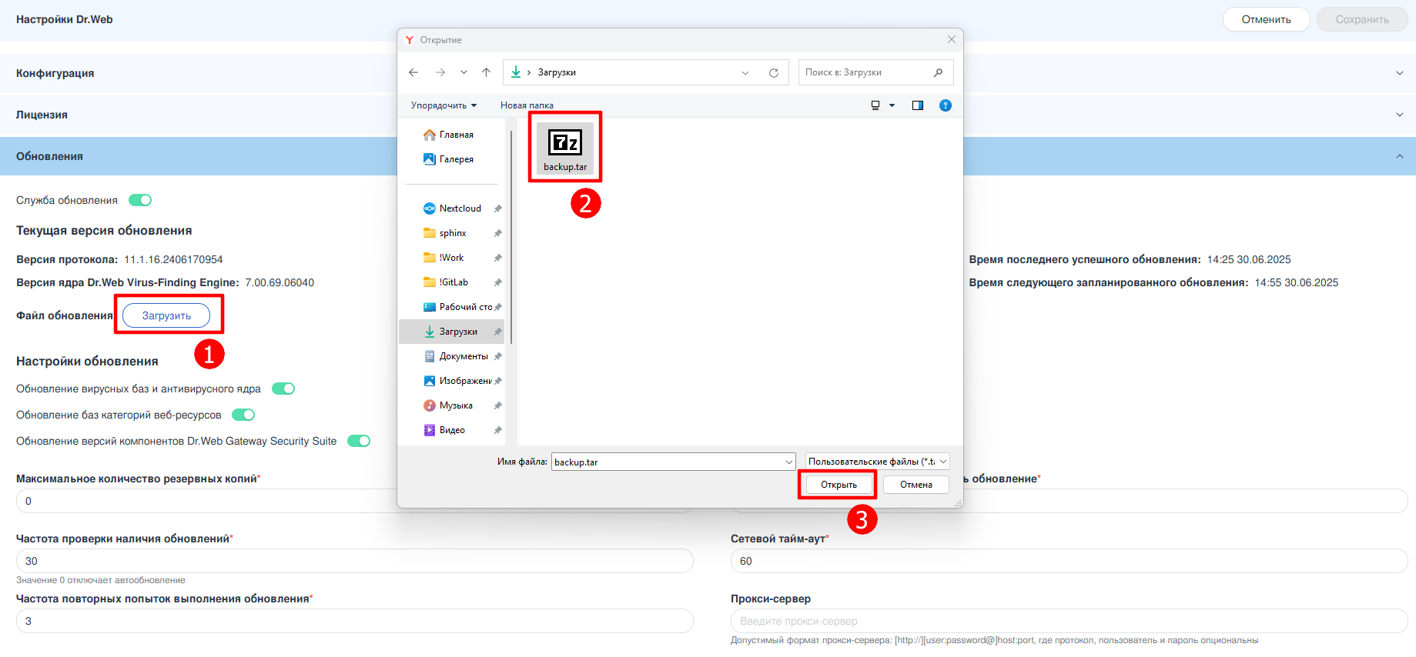Toggle the preview pane icon

tap(917, 105)
